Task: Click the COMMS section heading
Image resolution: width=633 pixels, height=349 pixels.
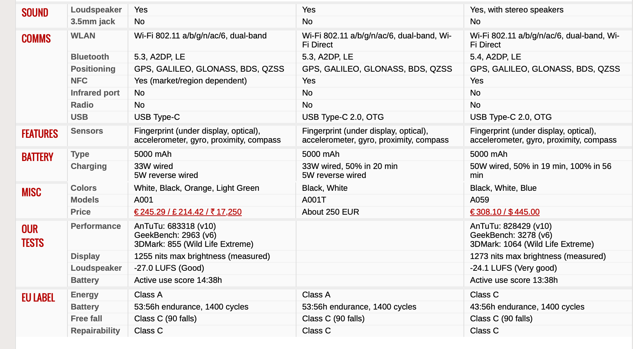Action: tap(36, 39)
